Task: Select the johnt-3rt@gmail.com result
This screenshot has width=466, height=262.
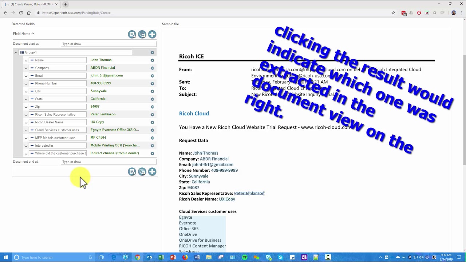Action: click(x=107, y=75)
